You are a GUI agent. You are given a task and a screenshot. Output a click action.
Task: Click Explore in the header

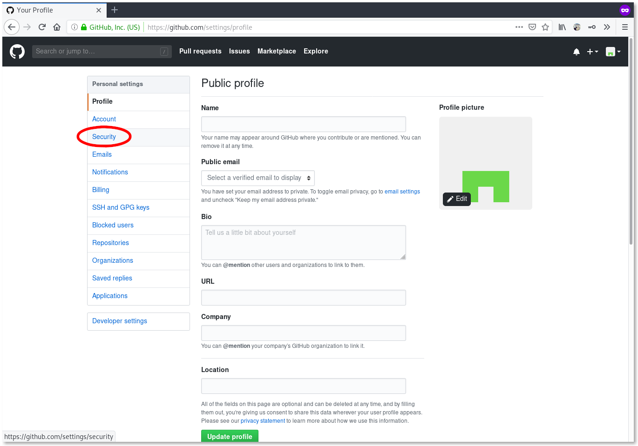[316, 51]
